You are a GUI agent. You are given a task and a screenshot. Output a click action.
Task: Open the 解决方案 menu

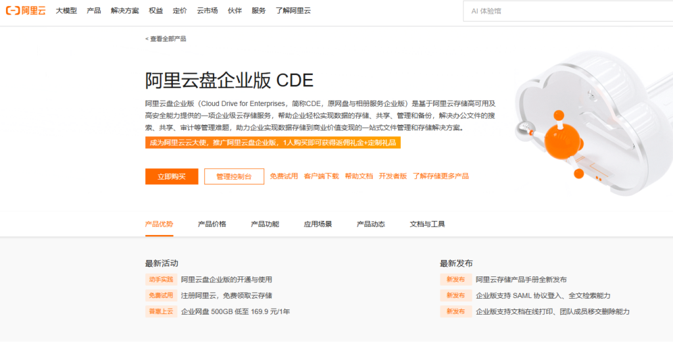124,11
